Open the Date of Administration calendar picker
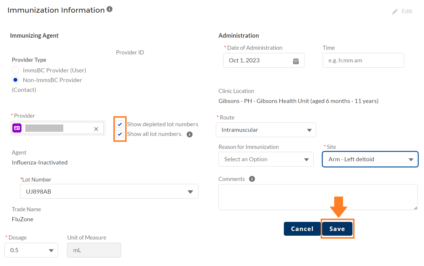Image resolution: width=424 pixels, height=266 pixels. pyautogui.click(x=296, y=61)
